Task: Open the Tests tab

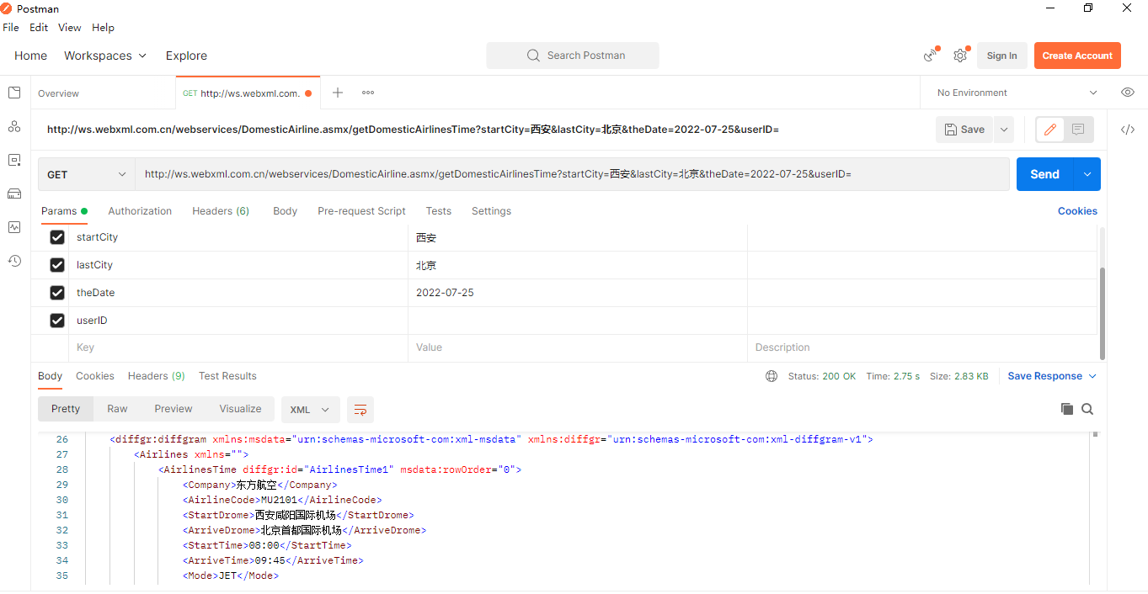Action: click(439, 211)
